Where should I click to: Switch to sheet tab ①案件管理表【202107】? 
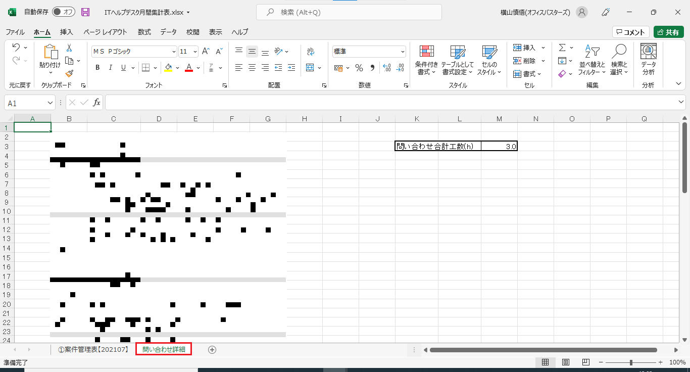[x=93, y=349]
